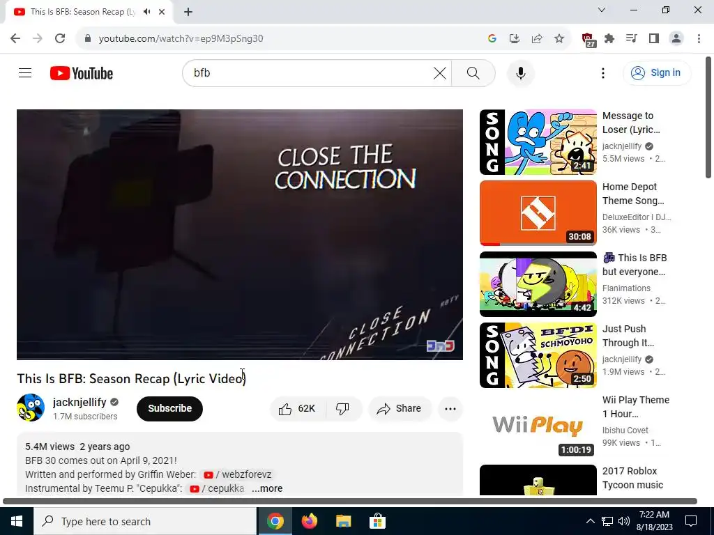Click the Google icon in address bar

click(x=492, y=39)
